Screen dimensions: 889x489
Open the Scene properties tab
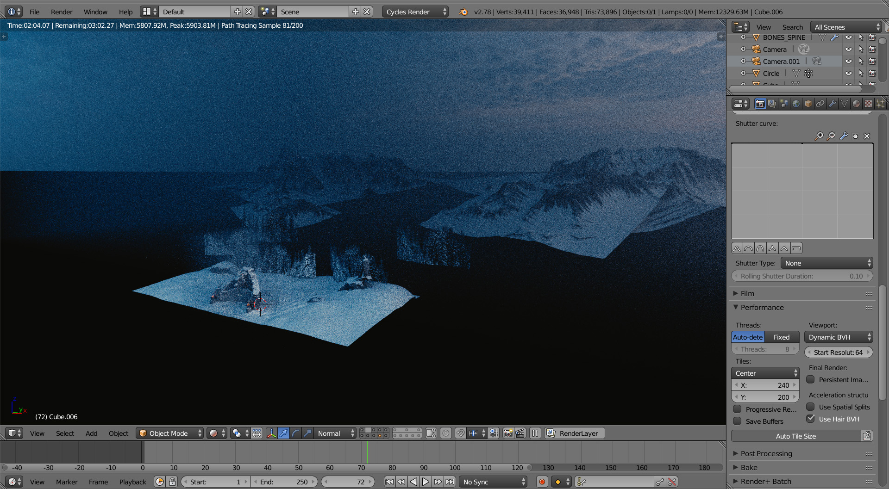point(784,104)
